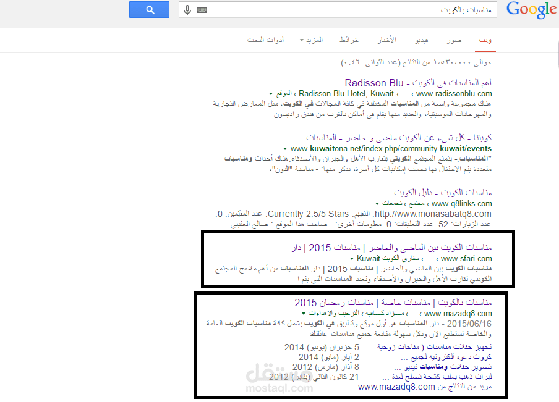Image resolution: width=559 pixels, height=402 pixels.
Task: Open sitelink كروت دعوه الكترونيه لجميع
Action: pyautogui.click(x=446, y=357)
